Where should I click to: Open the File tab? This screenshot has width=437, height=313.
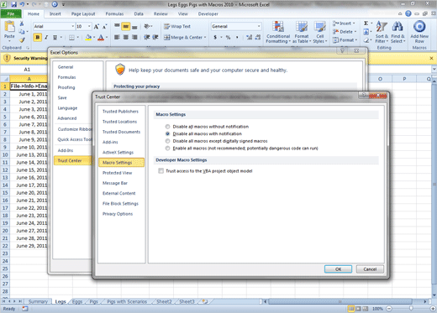11,13
